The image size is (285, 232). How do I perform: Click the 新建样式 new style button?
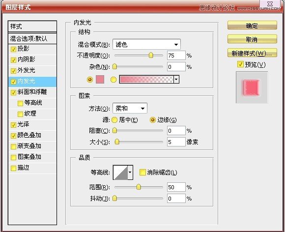click(252, 53)
